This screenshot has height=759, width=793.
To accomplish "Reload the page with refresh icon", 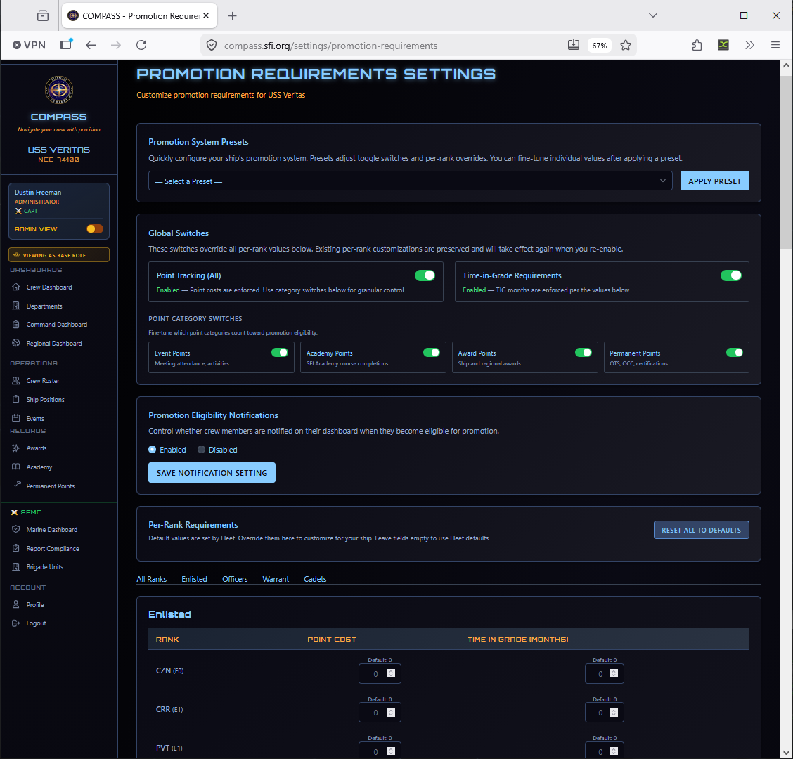I will tap(141, 45).
